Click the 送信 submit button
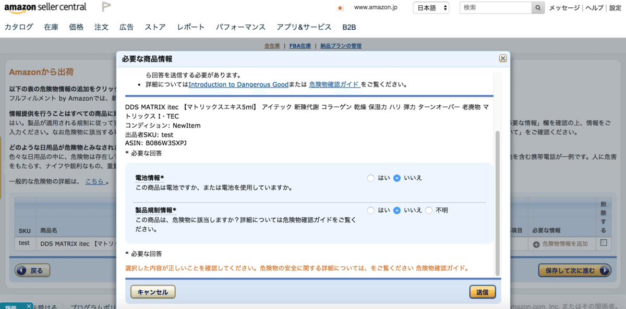626x309 pixels. pos(482,292)
